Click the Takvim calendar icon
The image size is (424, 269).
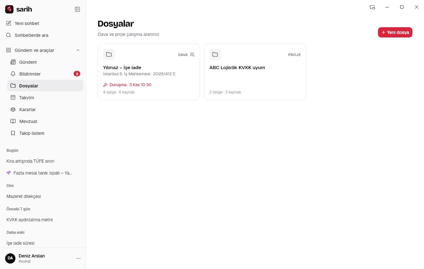click(x=13, y=98)
